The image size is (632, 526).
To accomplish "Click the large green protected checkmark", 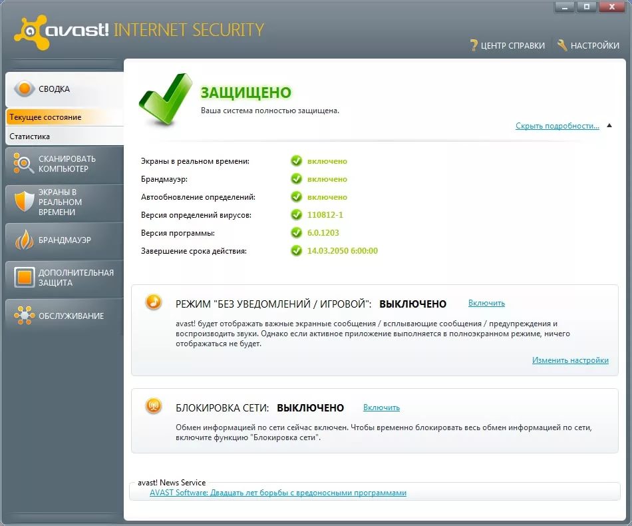I will 166,99.
